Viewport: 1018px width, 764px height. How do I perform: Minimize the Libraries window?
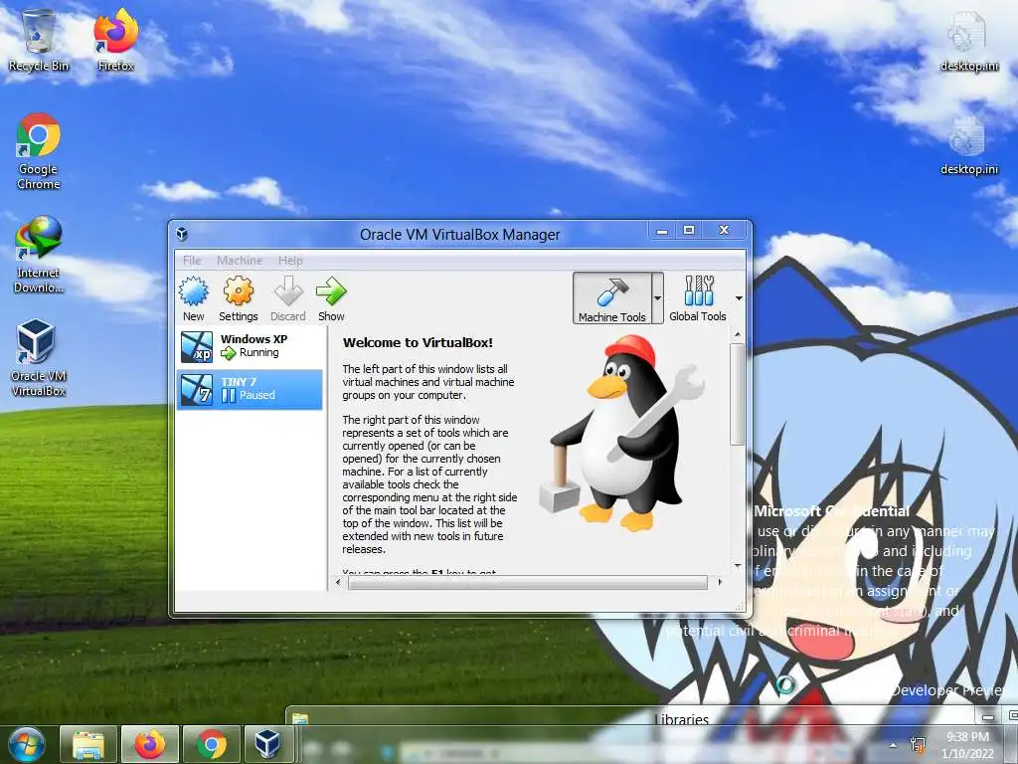[x=988, y=716]
